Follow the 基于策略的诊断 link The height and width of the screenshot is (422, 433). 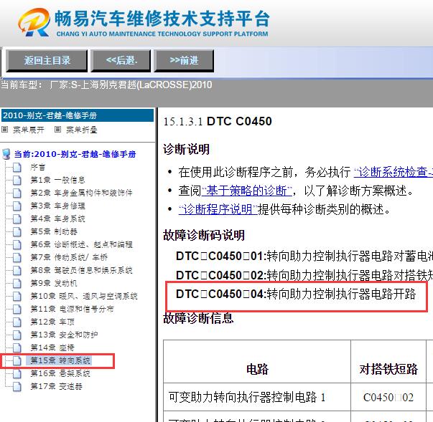click(246, 191)
